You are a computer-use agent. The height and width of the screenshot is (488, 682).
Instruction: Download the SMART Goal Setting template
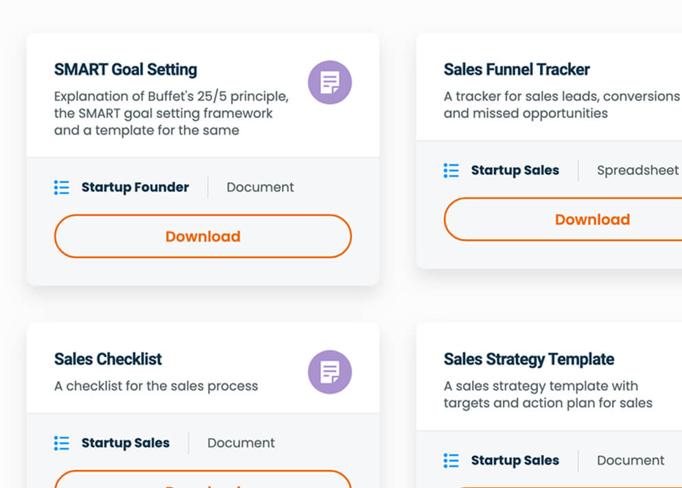click(x=202, y=236)
